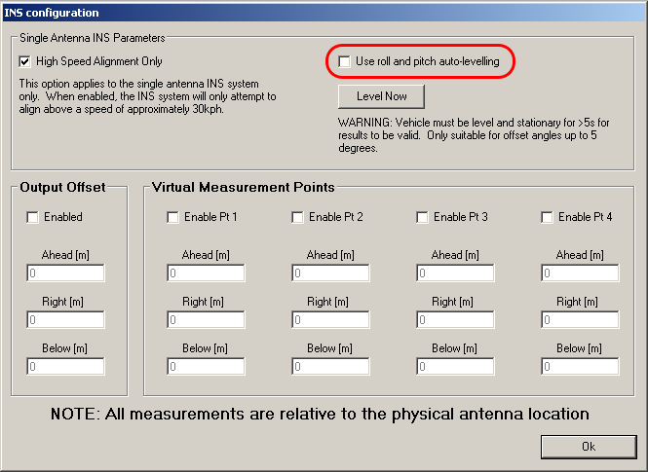648x472 pixels.
Task: Enable virtual measurement Pt 1
Action: tap(173, 217)
